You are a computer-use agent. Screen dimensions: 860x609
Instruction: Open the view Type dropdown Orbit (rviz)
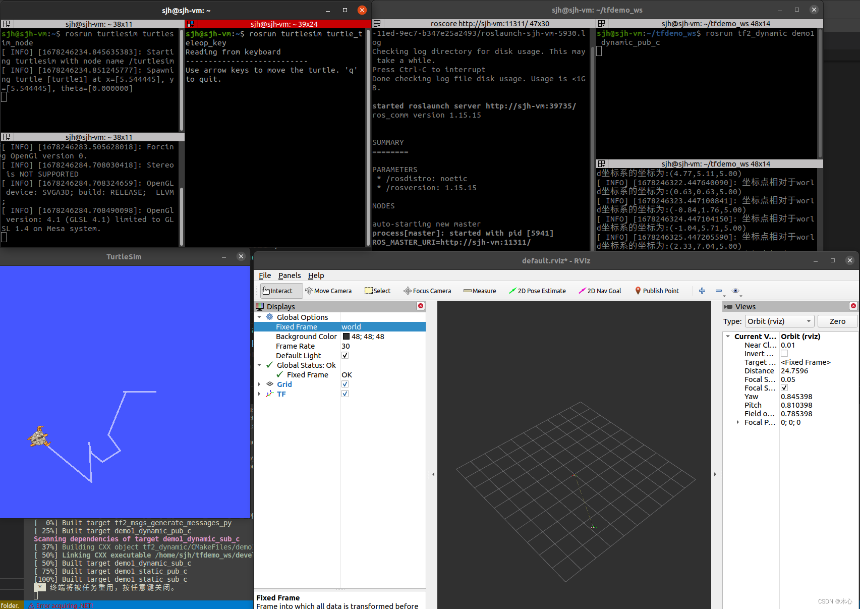coord(779,321)
